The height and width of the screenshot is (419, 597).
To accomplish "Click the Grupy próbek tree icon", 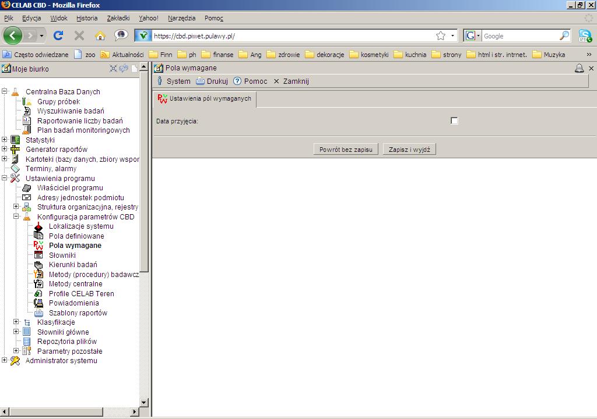I will pos(27,101).
